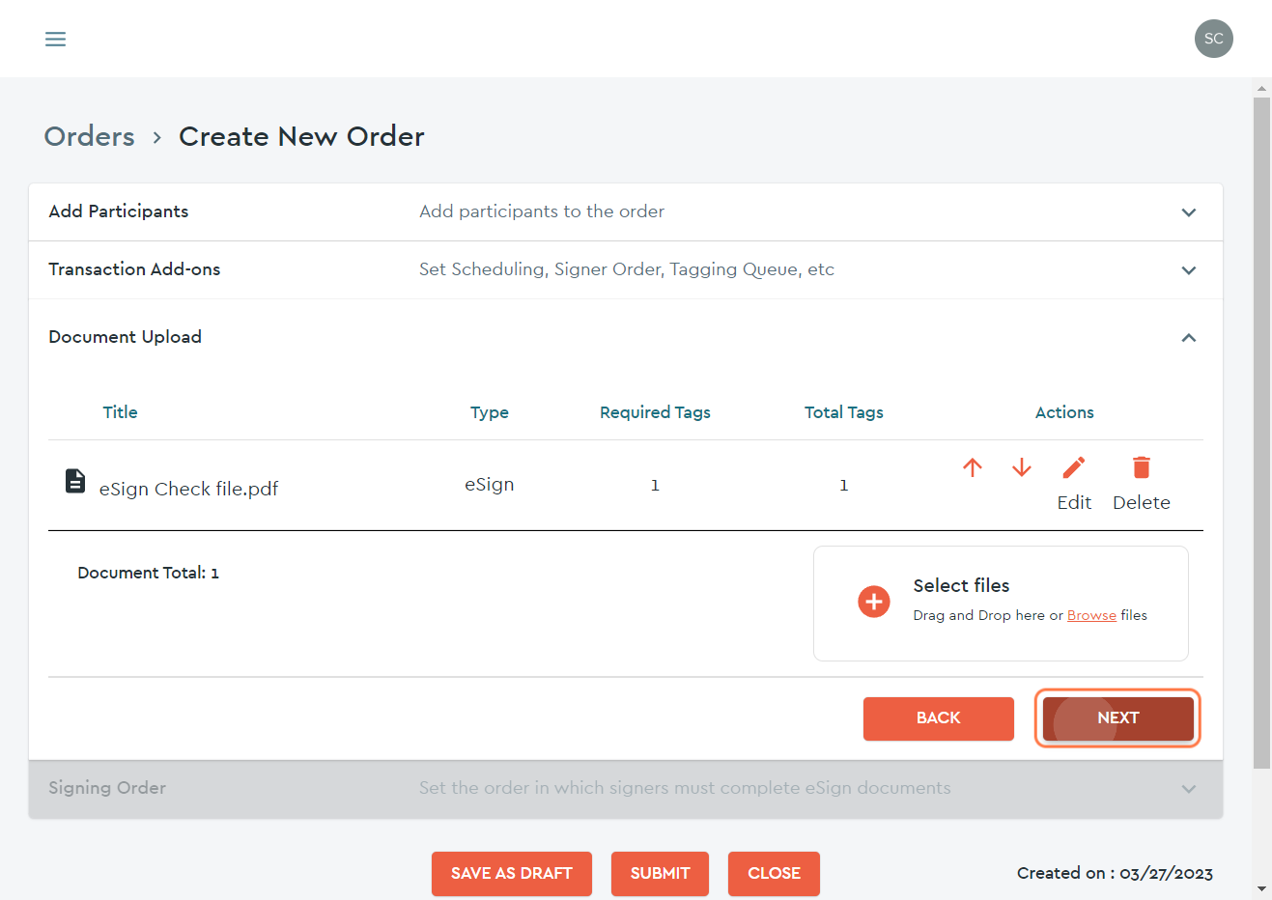Screen dimensions: 1272x900
Task: Click the Title column header
Action: click(121, 412)
